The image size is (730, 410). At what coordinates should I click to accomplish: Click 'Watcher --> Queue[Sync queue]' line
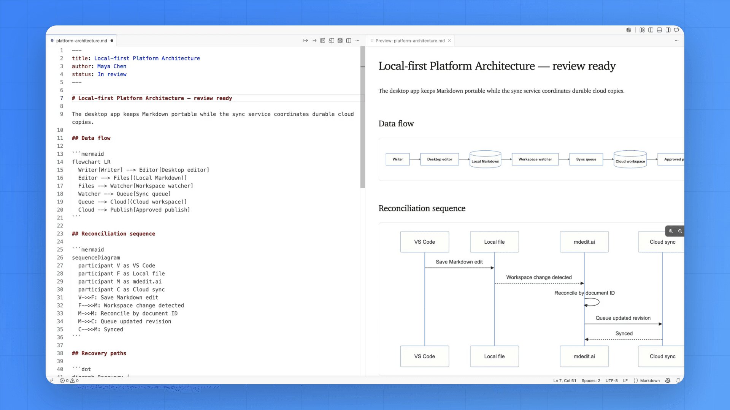coord(124,194)
